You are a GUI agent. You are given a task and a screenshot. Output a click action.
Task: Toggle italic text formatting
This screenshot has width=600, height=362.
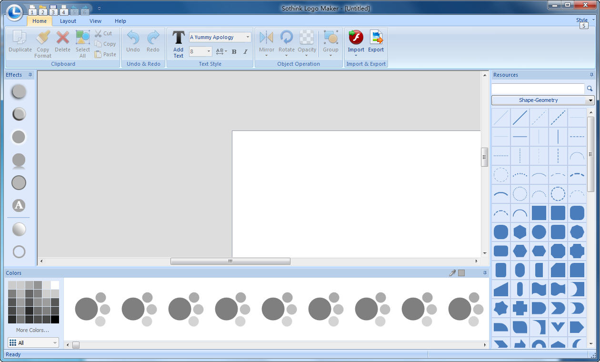[246, 51]
